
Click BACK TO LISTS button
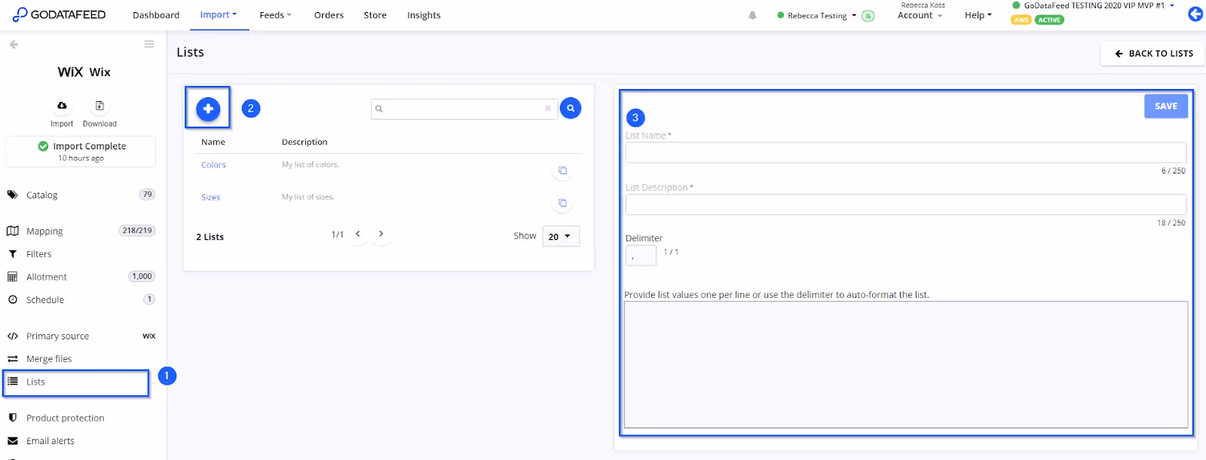tap(1152, 54)
